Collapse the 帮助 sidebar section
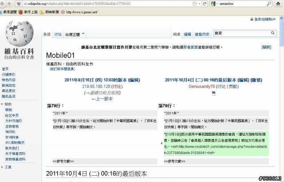Screen dimensions: 284x182 6,104
